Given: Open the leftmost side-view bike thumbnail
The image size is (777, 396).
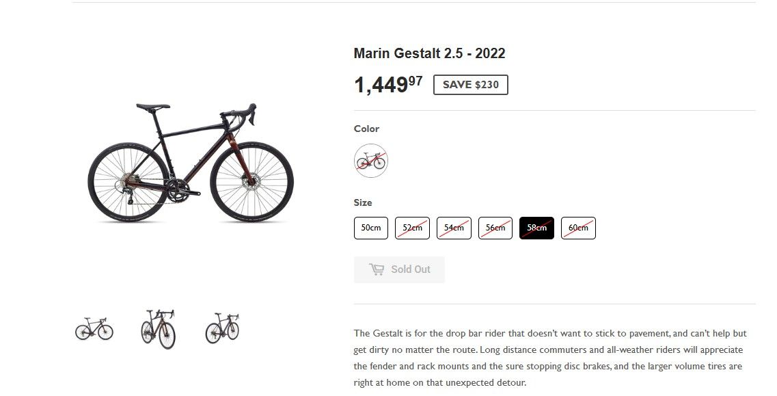Looking at the screenshot, I should click(94, 328).
